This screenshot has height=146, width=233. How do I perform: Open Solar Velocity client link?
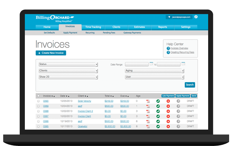[x=84, y=101]
